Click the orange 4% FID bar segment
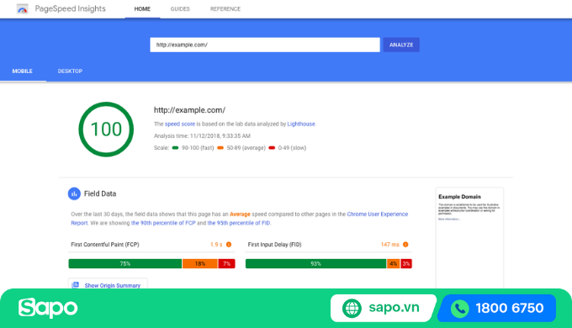This screenshot has height=328, width=572. [x=394, y=264]
